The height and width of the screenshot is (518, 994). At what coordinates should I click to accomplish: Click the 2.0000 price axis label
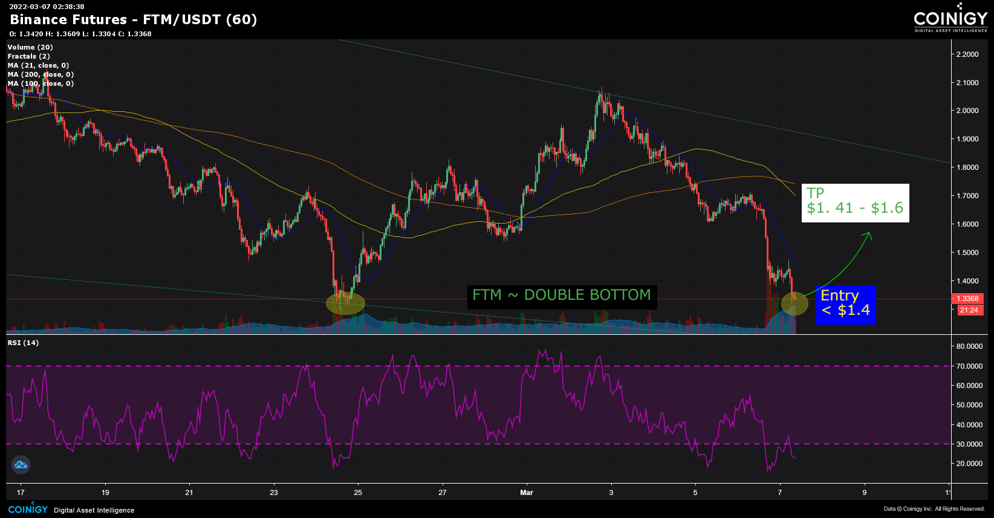point(967,111)
